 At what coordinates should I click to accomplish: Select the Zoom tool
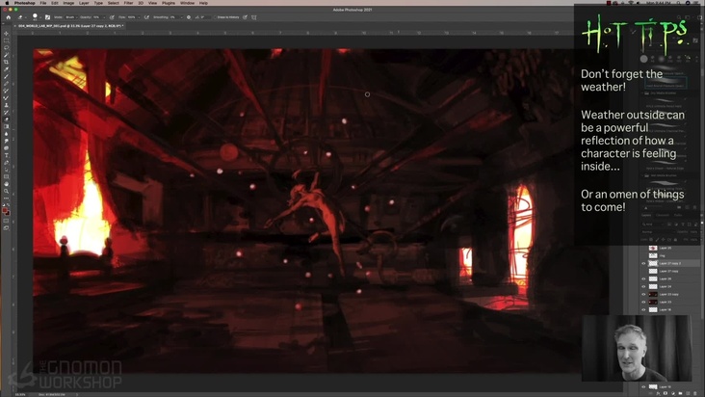coord(6,191)
